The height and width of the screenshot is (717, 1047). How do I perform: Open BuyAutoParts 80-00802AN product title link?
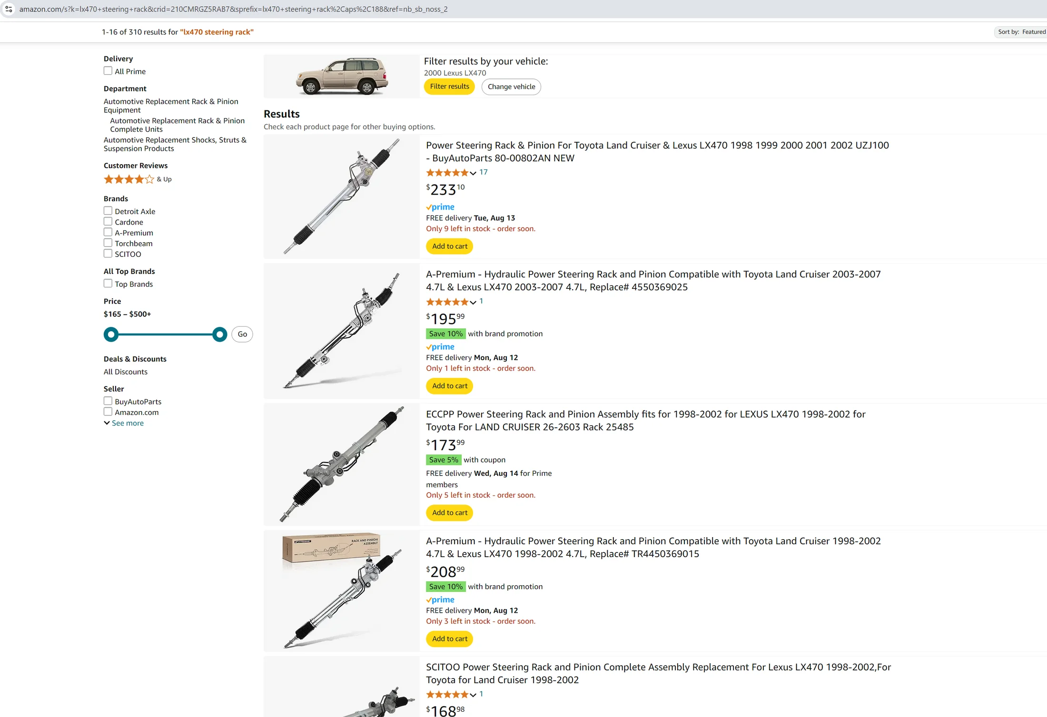point(657,152)
